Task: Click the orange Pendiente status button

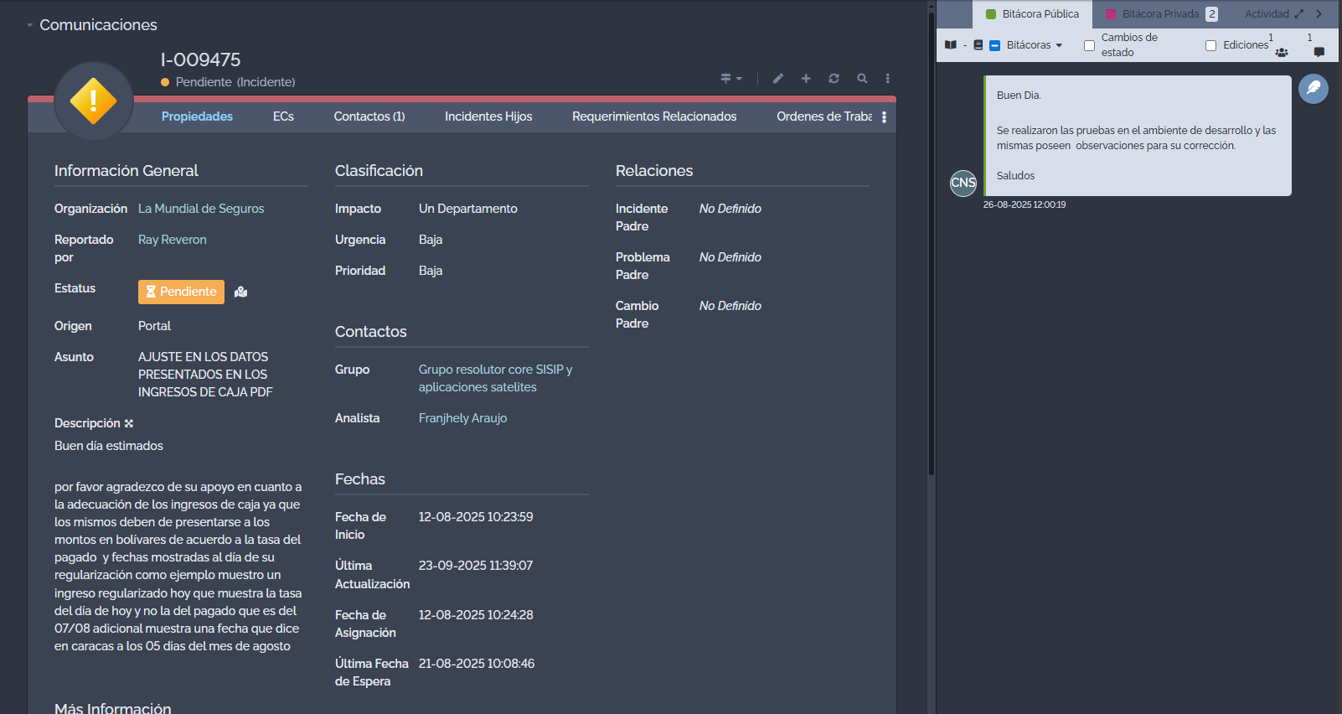Action: pyautogui.click(x=181, y=292)
